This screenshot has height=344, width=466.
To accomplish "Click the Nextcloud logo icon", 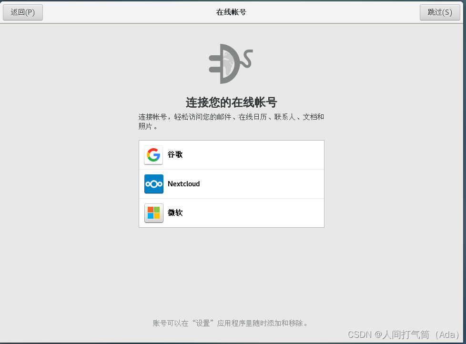I will [153, 184].
